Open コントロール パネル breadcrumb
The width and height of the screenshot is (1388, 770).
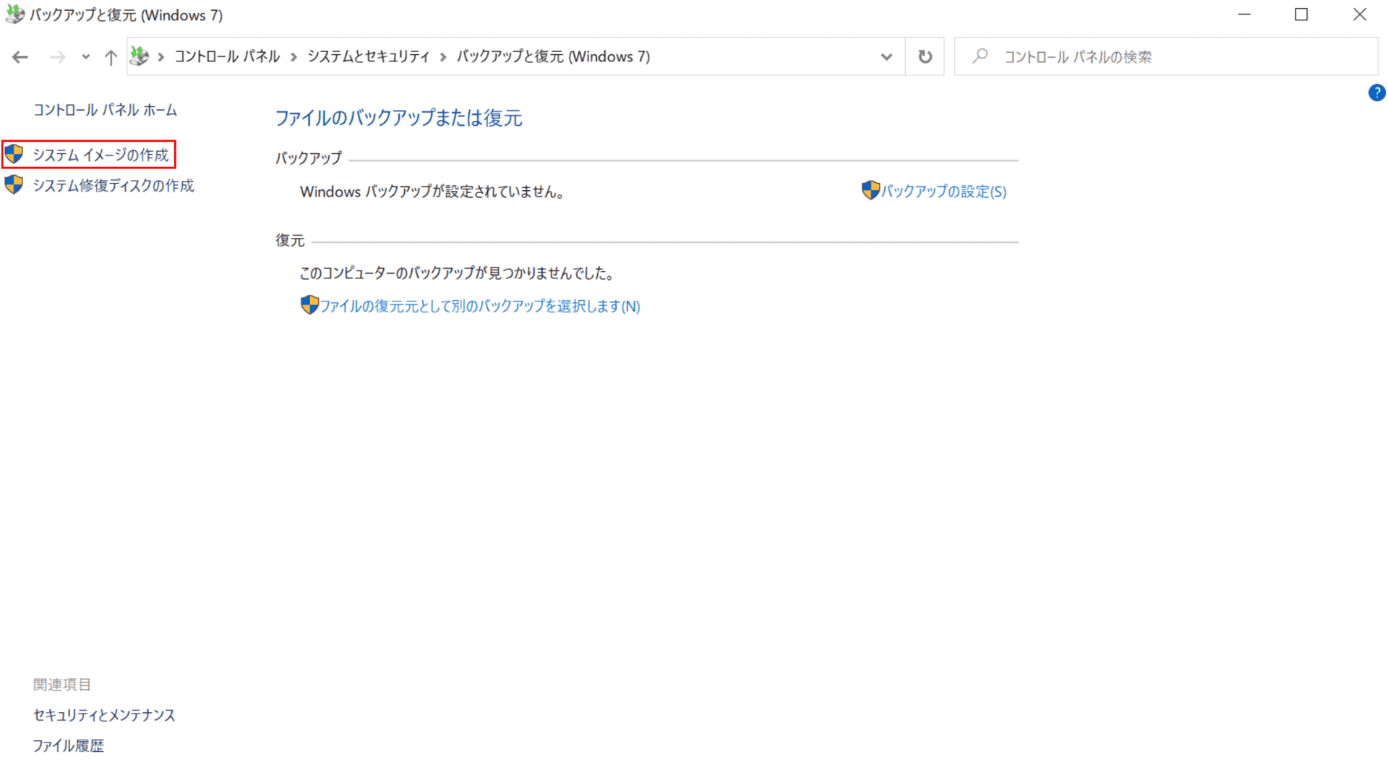click(227, 56)
